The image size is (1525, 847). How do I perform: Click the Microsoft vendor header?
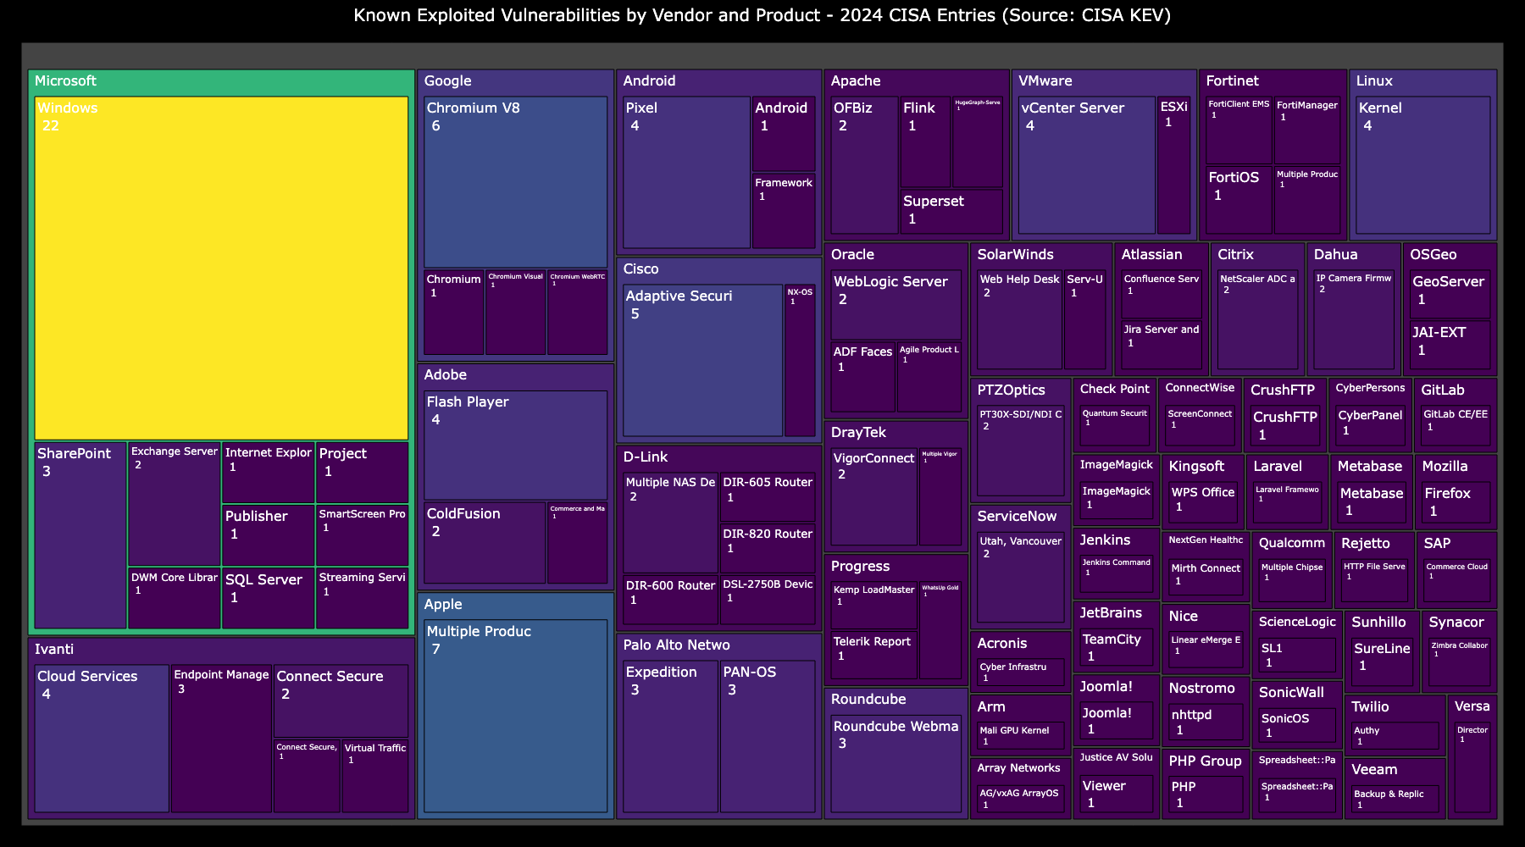(x=68, y=81)
